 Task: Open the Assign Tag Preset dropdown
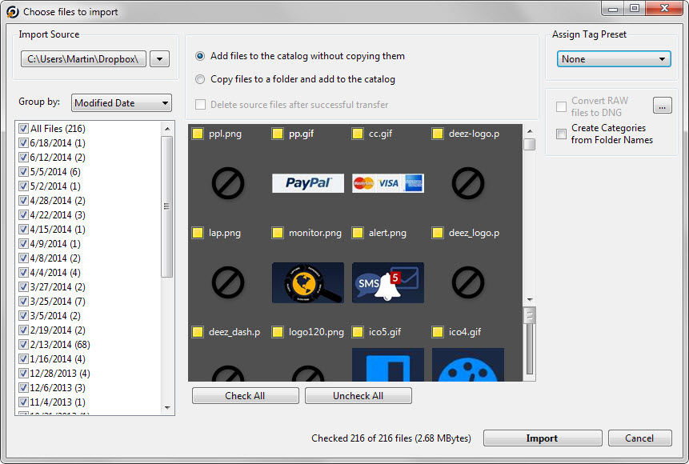coord(614,59)
